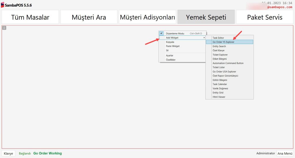Image resolution: width=295 pixels, height=158 pixels.
Task: Add the Automation Command Button widget
Action: [x=228, y=63]
